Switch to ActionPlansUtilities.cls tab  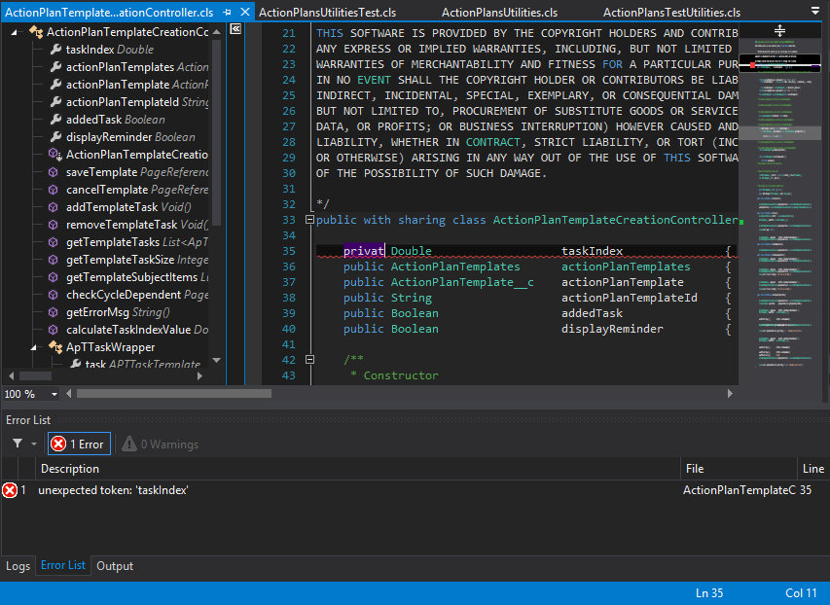[500, 12]
